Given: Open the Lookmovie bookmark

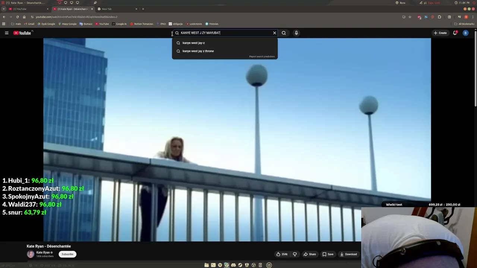Looking at the screenshot, I should [x=194, y=24].
